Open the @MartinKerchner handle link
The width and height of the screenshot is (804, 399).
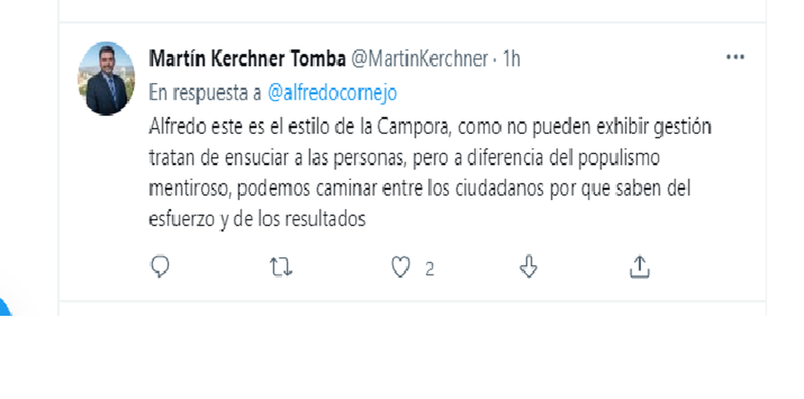tap(419, 59)
